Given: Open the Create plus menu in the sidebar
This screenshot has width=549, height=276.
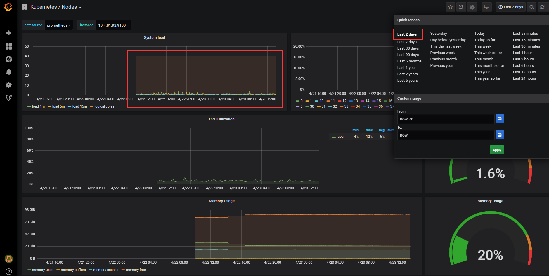Looking at the screenshot, I should pos(9,33).
